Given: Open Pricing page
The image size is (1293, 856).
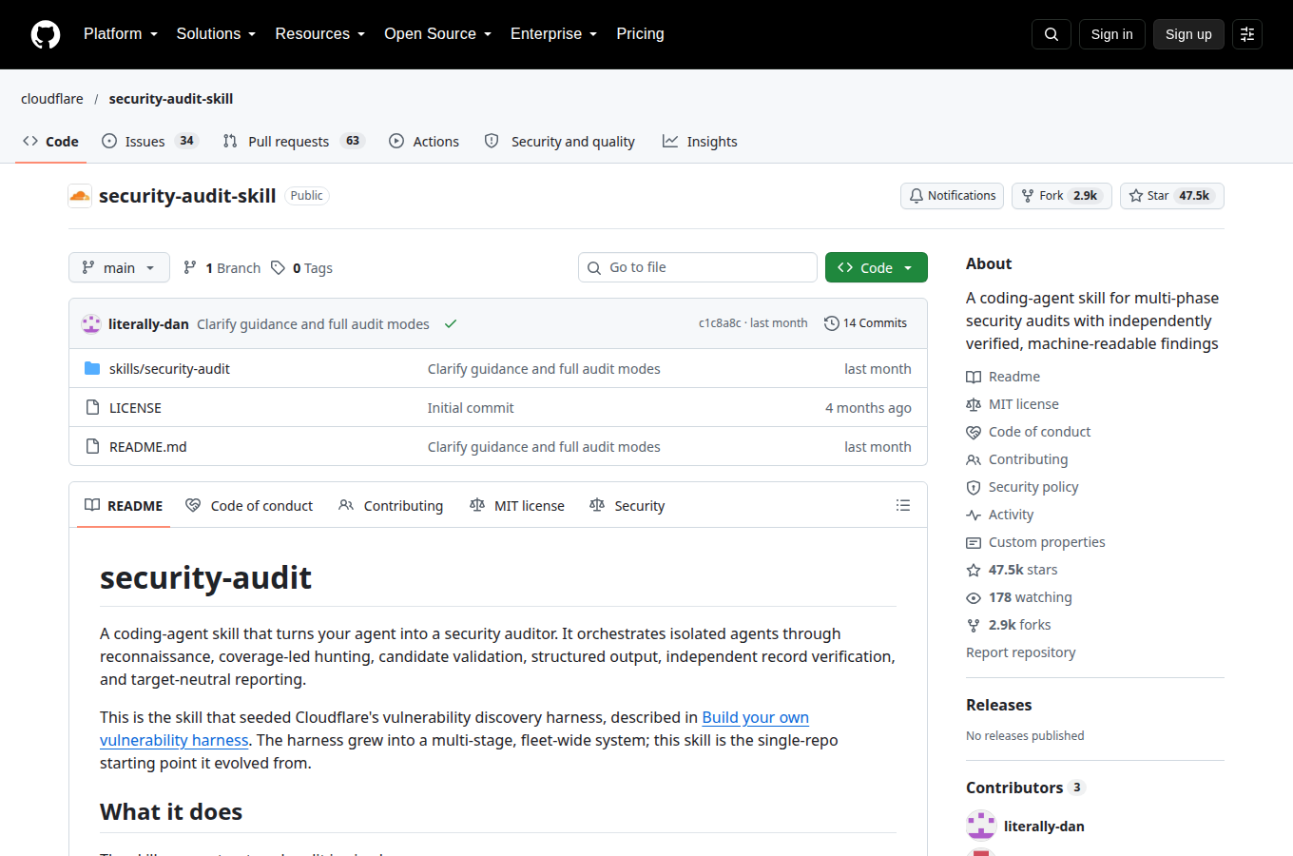Looking at the screenshot, I should pos(640,34).
